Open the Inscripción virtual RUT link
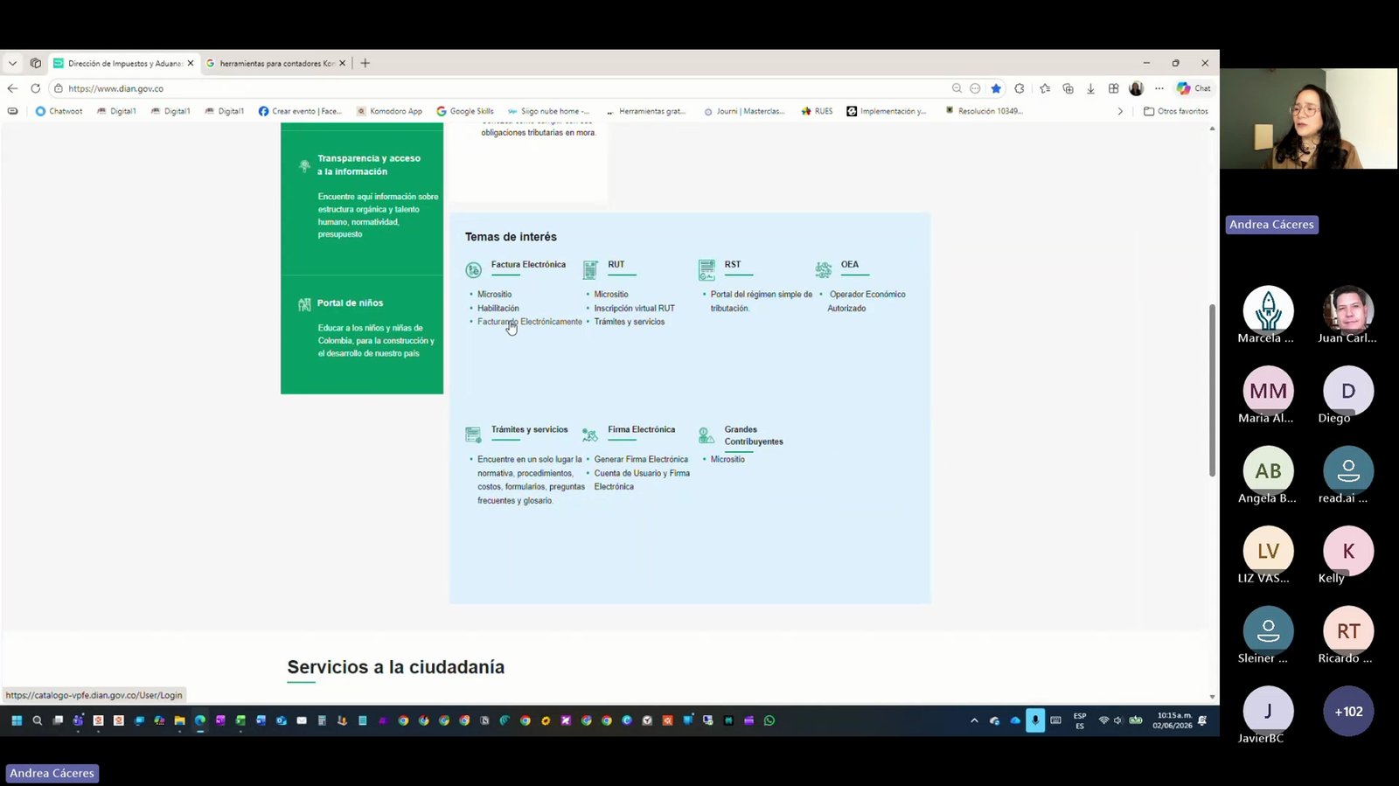Image resolution: width=1399 pixels, height=786 pixels. pos(635,309)
